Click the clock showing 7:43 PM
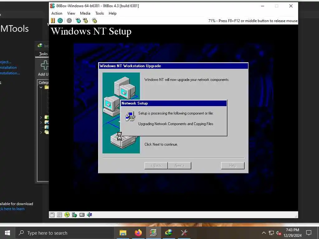319x239 pixels. 292,230
